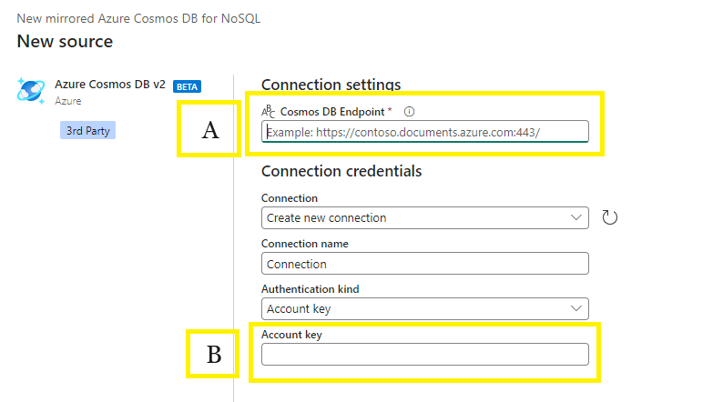
Task: Click the Cosmos DB Endpoint info icon
Action: [409, 111]
